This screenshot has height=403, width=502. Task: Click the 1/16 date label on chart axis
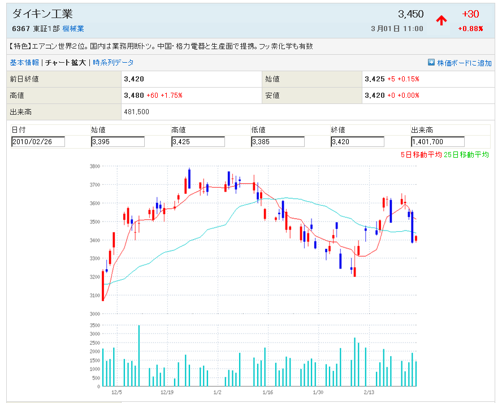pyautogui.click(x=267, y=392)
